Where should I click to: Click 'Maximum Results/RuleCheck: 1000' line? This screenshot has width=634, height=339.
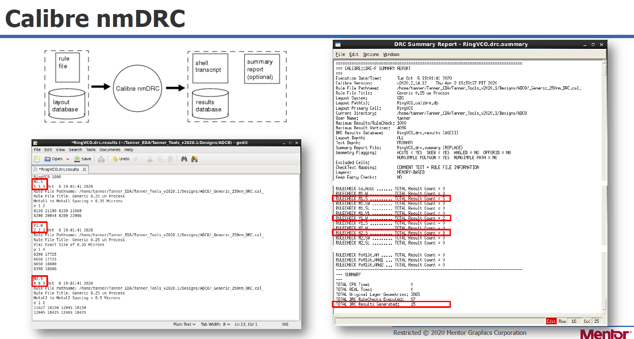point(371,123)
